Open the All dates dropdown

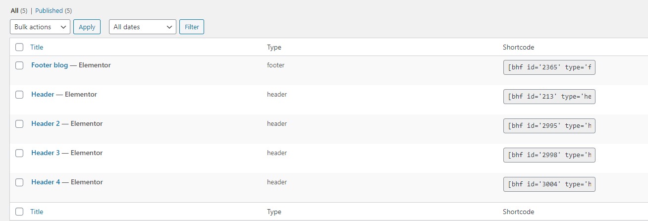(143, 27)
